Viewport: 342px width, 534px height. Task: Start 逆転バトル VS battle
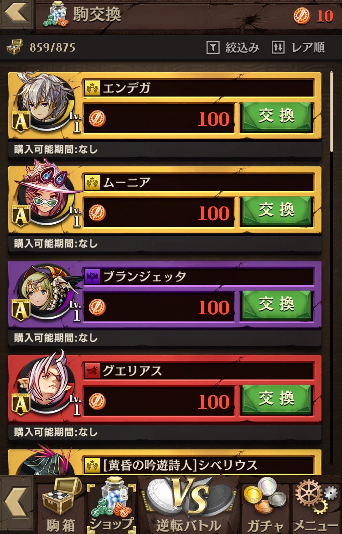click(x=188, y=505)
